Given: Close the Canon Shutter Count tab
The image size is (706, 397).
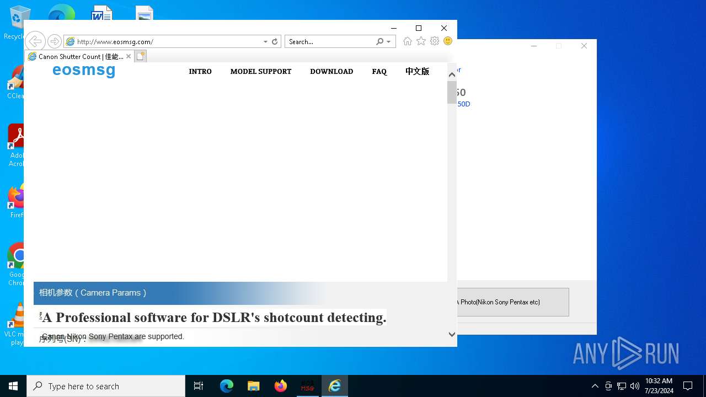Looking at the screenshot, I should point(129,56).
